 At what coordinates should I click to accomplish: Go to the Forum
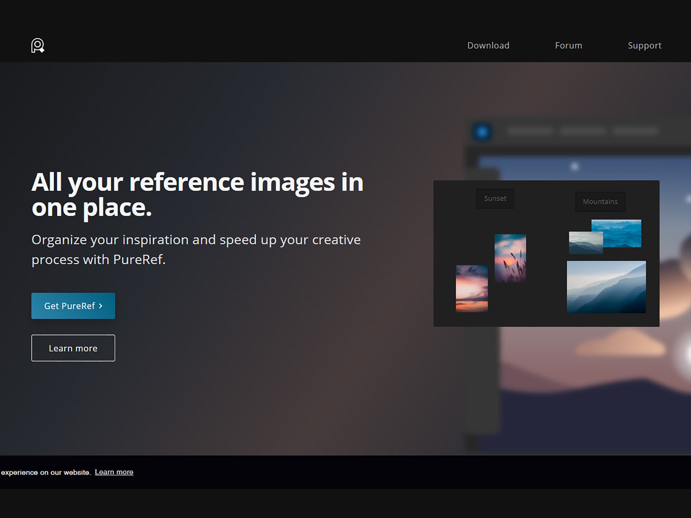tap(568, 45)
